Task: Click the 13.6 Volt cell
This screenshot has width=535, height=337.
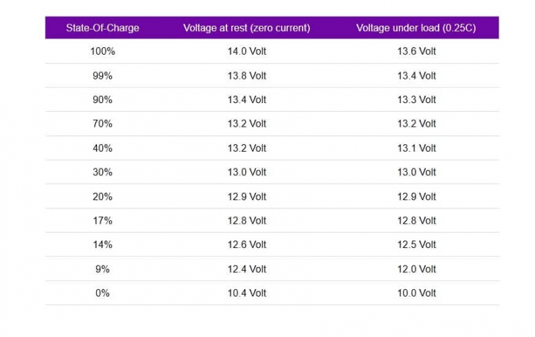Action: (416, 51)
